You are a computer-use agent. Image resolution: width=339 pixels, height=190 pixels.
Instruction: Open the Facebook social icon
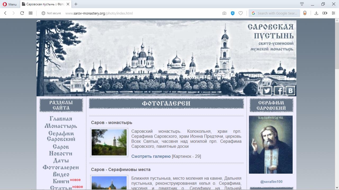[x=279, y=91]
